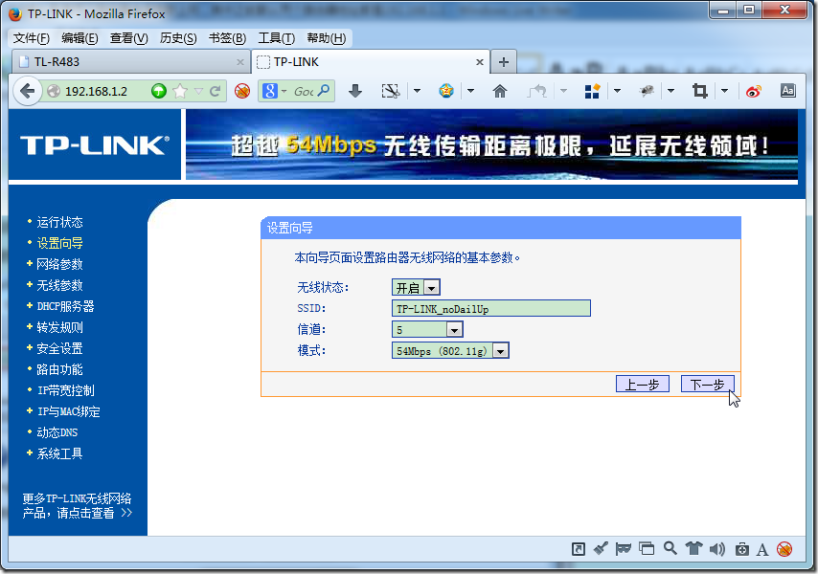Open dropdown arrow next to star badge icon
This screenshot has width=818, height=574.
tap(470, 91)
